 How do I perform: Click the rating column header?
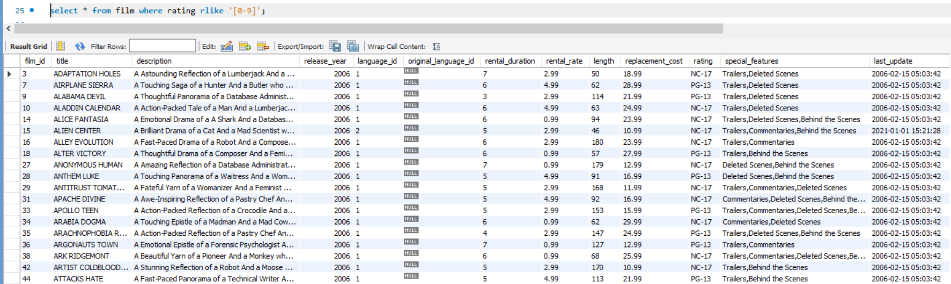[703, 61]
